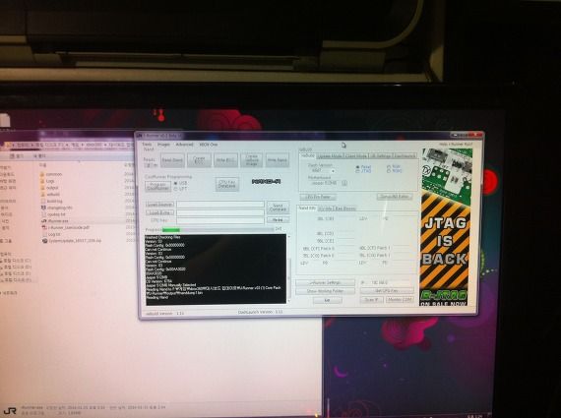This screenshot has height=418, width=561.
Task: Click the motherboard help question-mark icon
Action: (x=344, y=183)
